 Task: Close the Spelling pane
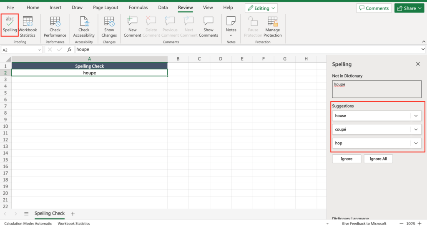[x=418, y=64]
